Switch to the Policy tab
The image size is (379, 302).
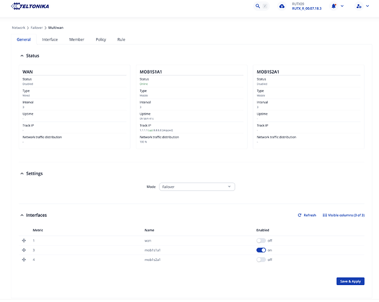click(x=100, y=39)
